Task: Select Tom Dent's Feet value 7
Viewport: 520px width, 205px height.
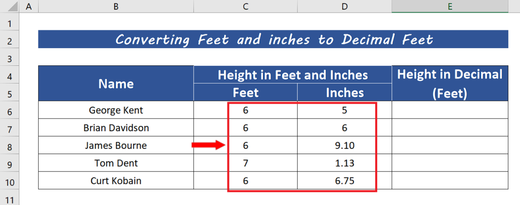Action: click(x=245, y=162)
